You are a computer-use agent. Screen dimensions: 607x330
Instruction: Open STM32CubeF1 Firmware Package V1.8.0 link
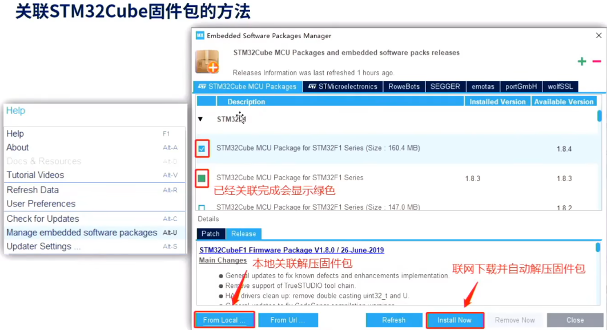click(x=291, y=250)
